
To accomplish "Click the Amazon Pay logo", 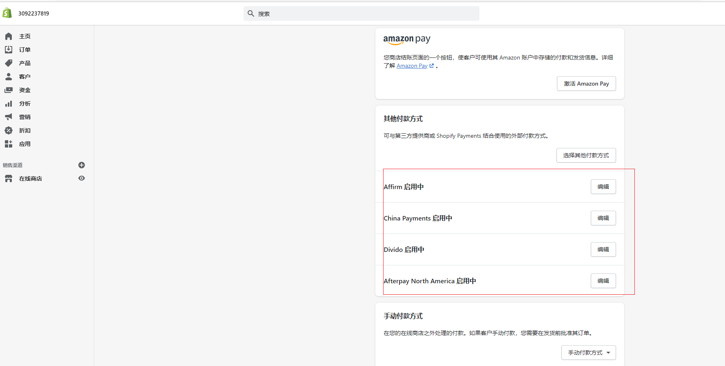I will (407, 40).
